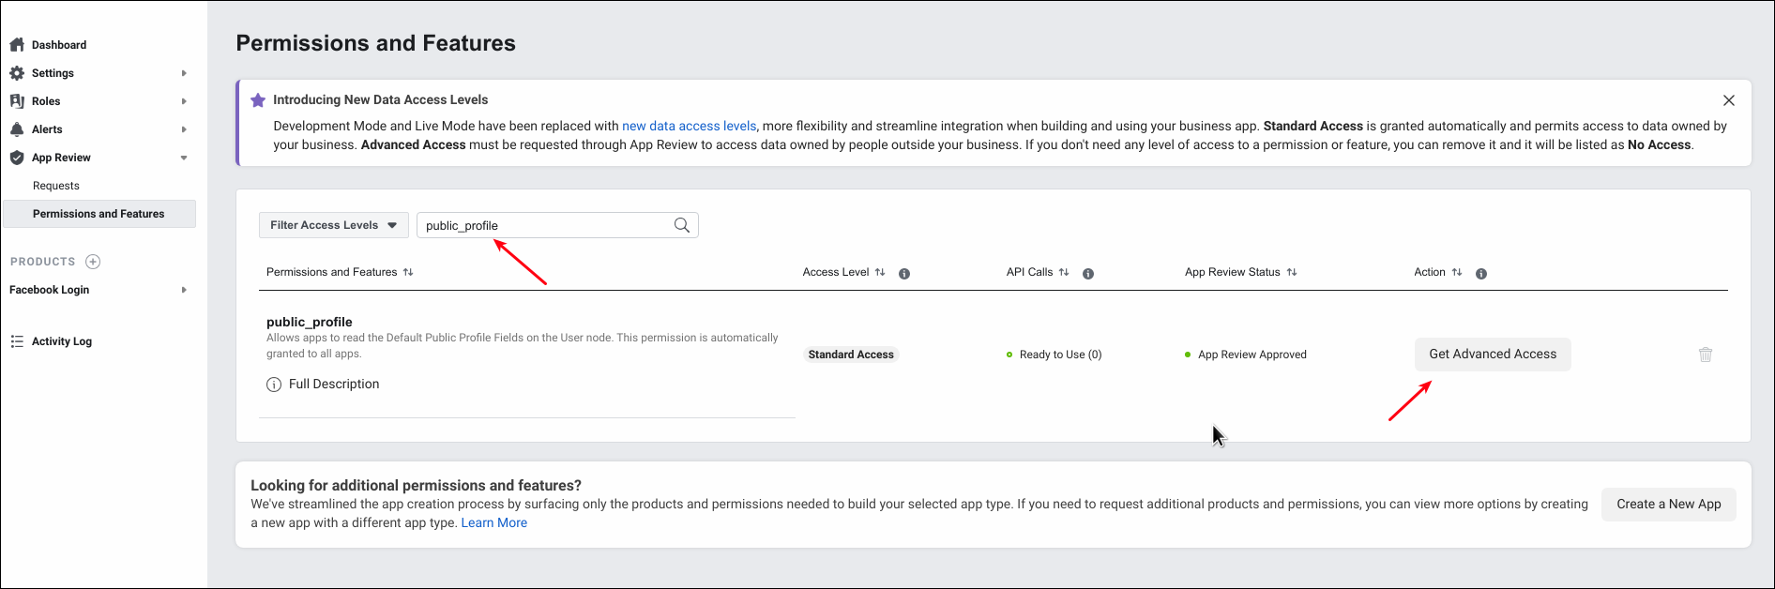The width and height of the screenshot is (1775, 589).
Task: Add a product with plus icon
Action: click(93, 262)
